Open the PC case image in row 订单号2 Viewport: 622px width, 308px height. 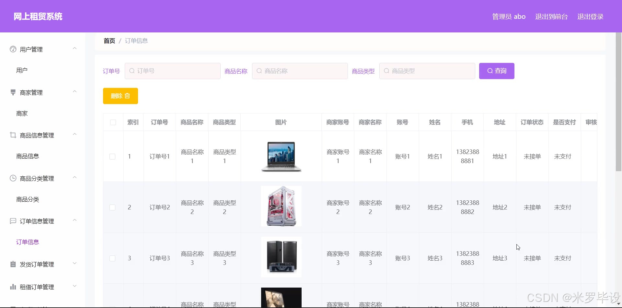click(281, 206)
